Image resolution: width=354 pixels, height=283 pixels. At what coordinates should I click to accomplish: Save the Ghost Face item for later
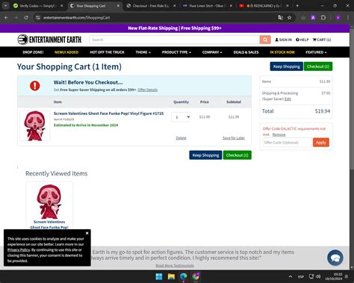(234, 138)
